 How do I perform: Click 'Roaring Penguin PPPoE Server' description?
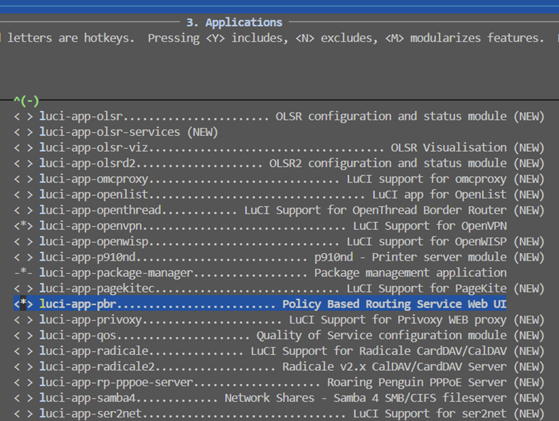pyautogui.click(x=417, y=383)
